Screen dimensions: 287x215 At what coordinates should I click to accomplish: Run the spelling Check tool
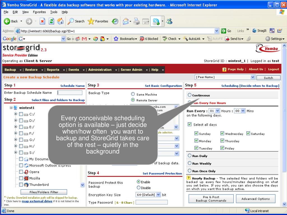(x=170, y=39)
